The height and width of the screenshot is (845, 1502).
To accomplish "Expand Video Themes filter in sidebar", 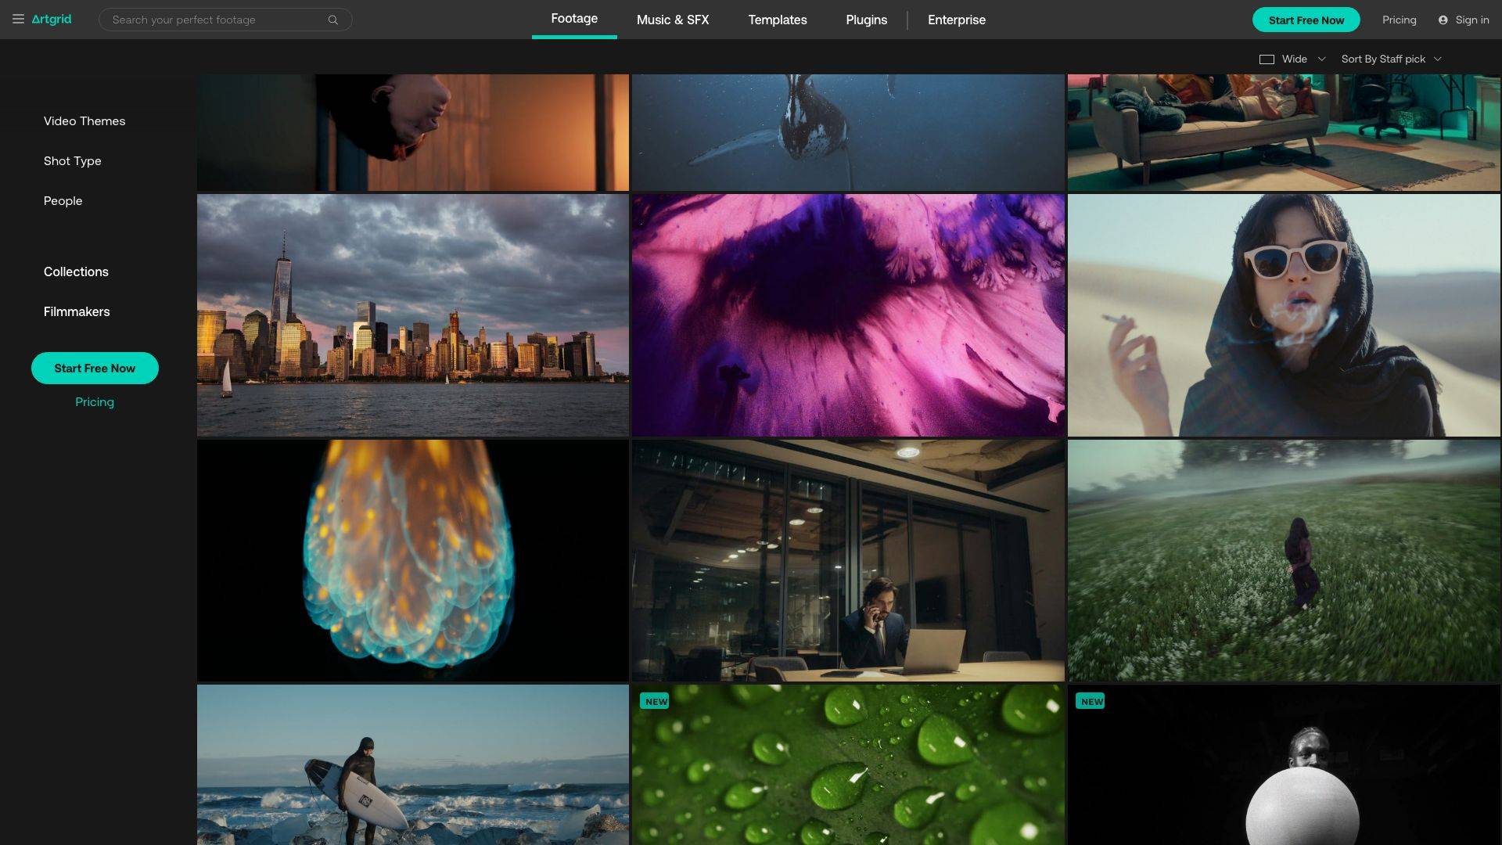I will pos(84,121).
